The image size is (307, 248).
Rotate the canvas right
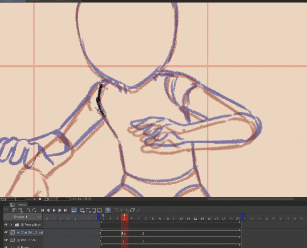point(80,199)
